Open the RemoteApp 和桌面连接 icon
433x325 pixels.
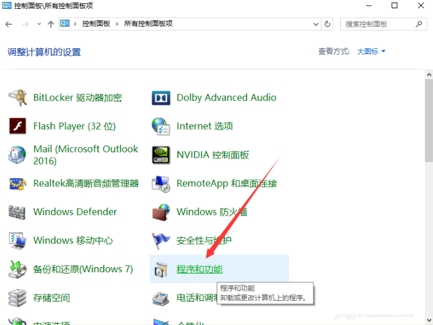click(161, 184)
